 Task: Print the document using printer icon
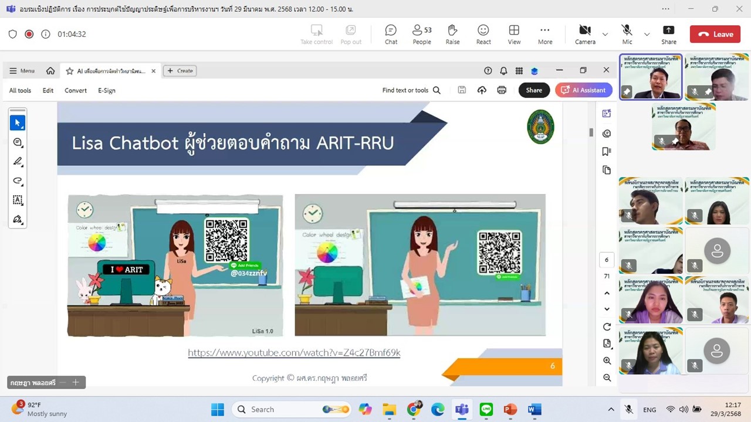[502, 90]
